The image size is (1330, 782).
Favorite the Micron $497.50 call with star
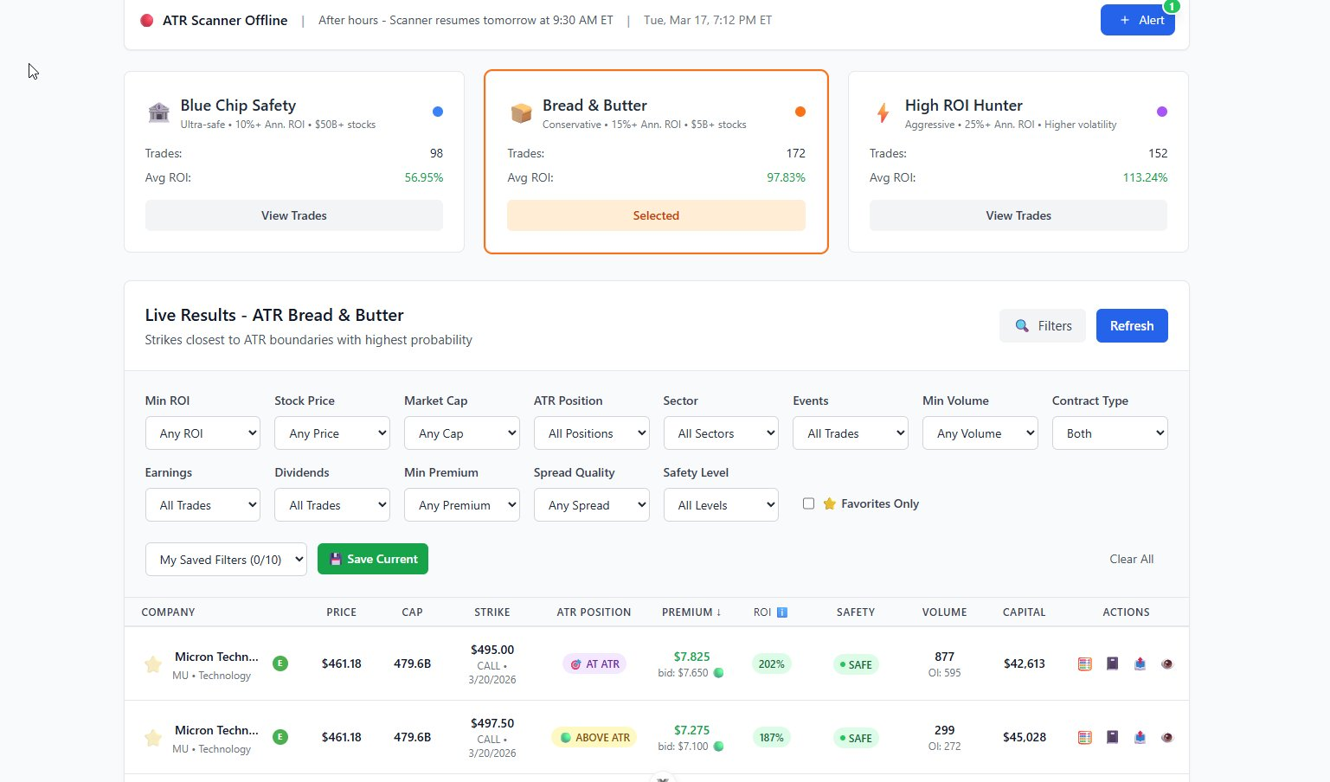pyautogui.click(x=153, y=738)
